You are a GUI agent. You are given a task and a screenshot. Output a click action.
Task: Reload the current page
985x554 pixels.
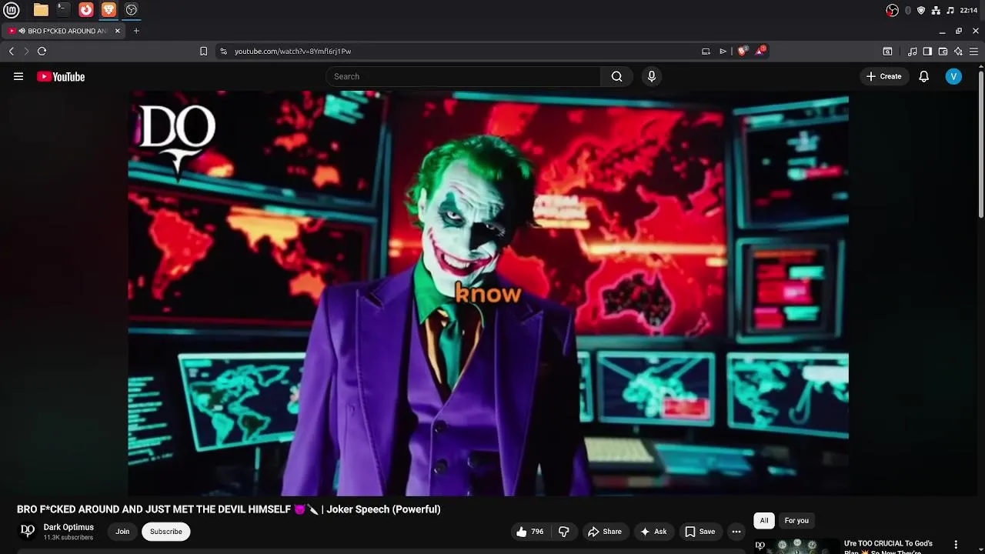point(42,52)
